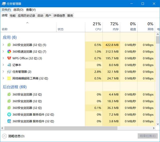Screen dimensions: 160x142
Task: Click the 422.8 MB memory cell
Action: 111,45
